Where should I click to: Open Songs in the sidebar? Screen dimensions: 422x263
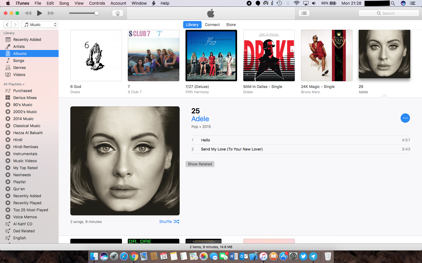click(29, 60)
